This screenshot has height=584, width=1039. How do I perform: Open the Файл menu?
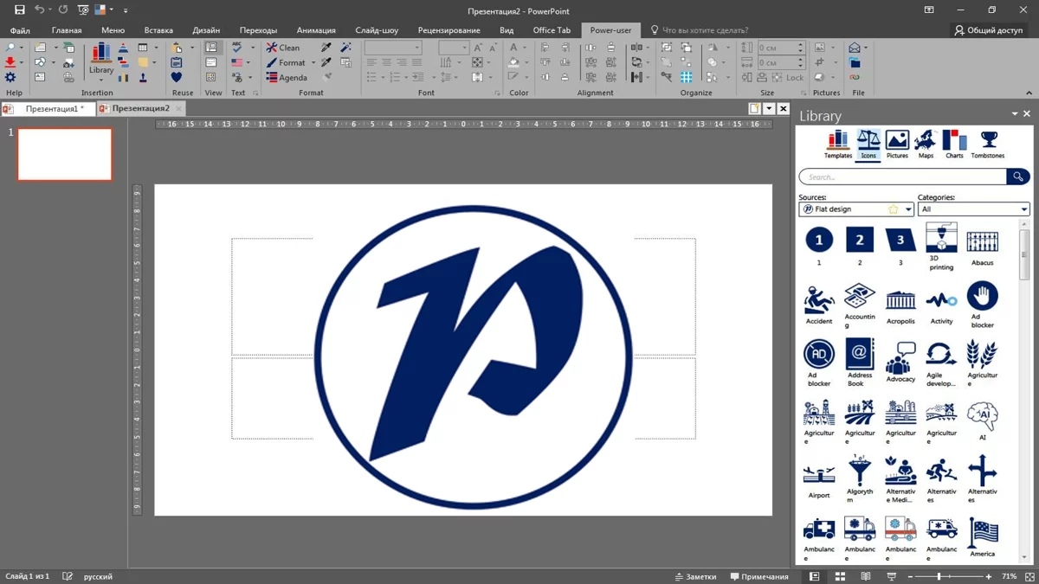coord(20,30)
